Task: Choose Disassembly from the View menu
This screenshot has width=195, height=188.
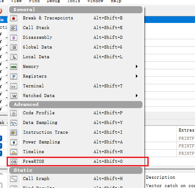Action: pyautogui.click(x=76, y=38)
